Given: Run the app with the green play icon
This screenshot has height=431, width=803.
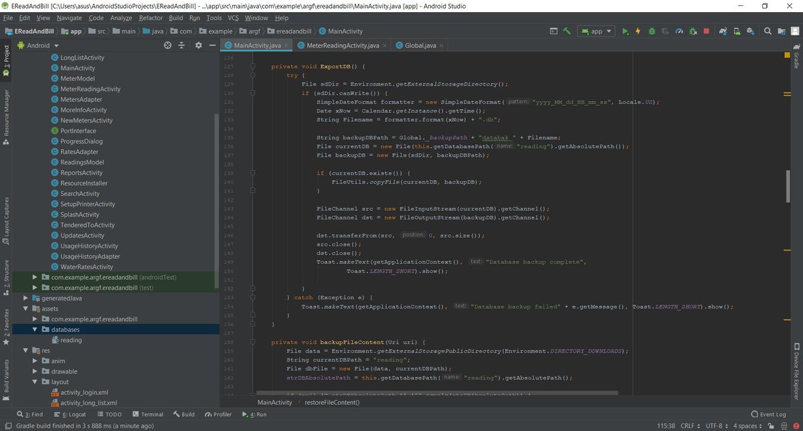Looking at the screenshot, I should point(625,31).
